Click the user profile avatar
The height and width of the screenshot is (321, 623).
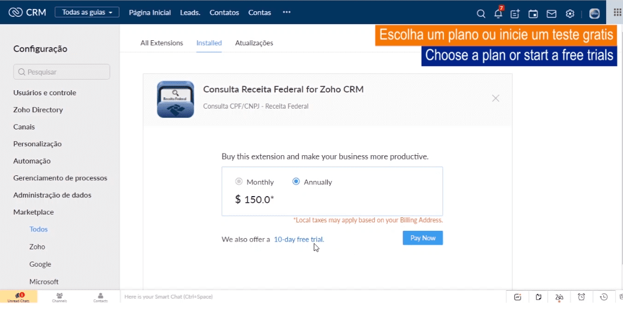(x=594, y=13)
